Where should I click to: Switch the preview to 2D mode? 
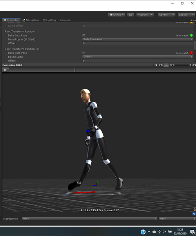click(x=161, y=65)
